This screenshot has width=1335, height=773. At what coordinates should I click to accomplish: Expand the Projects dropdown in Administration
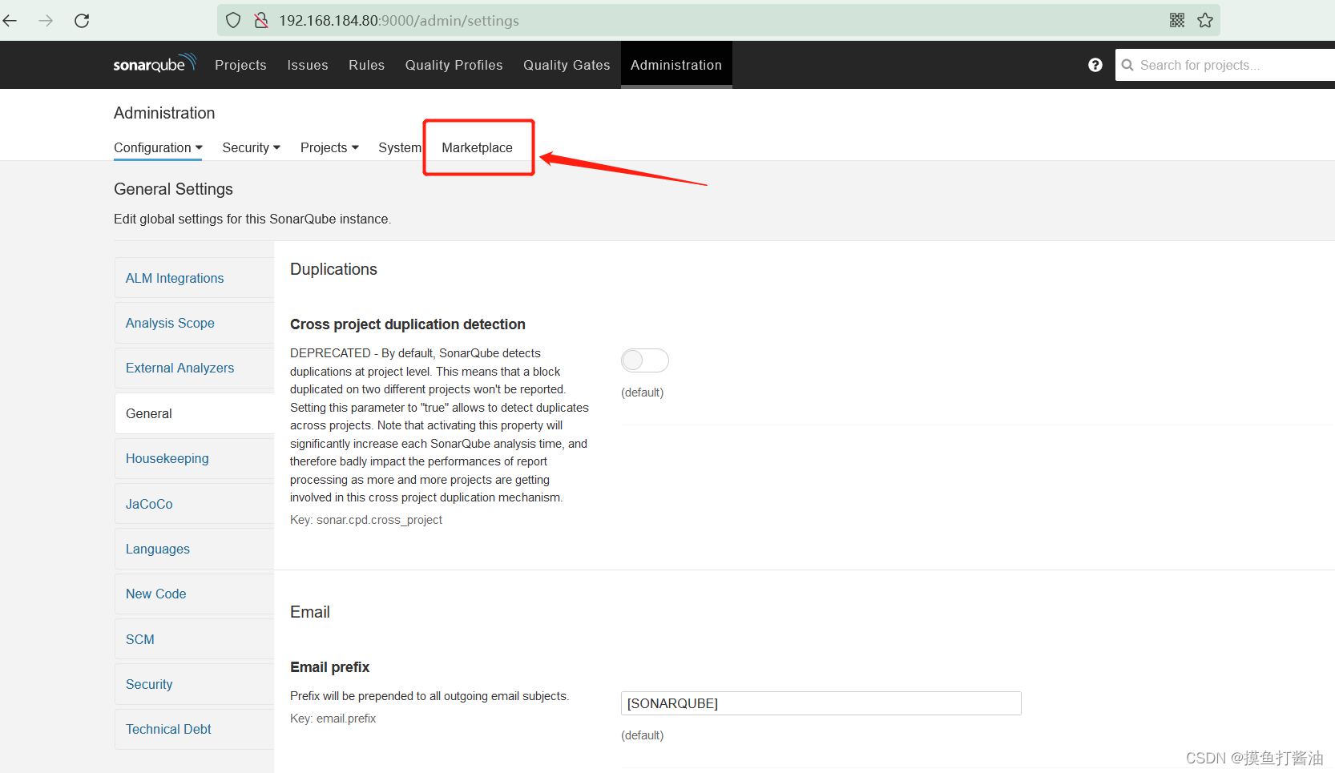329,147
